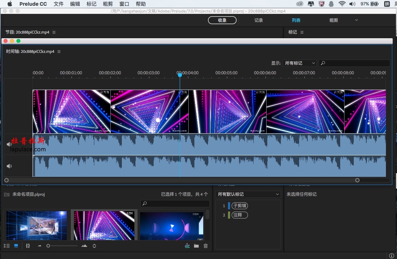Open the 粗剪 menu in menu bar

108,4
